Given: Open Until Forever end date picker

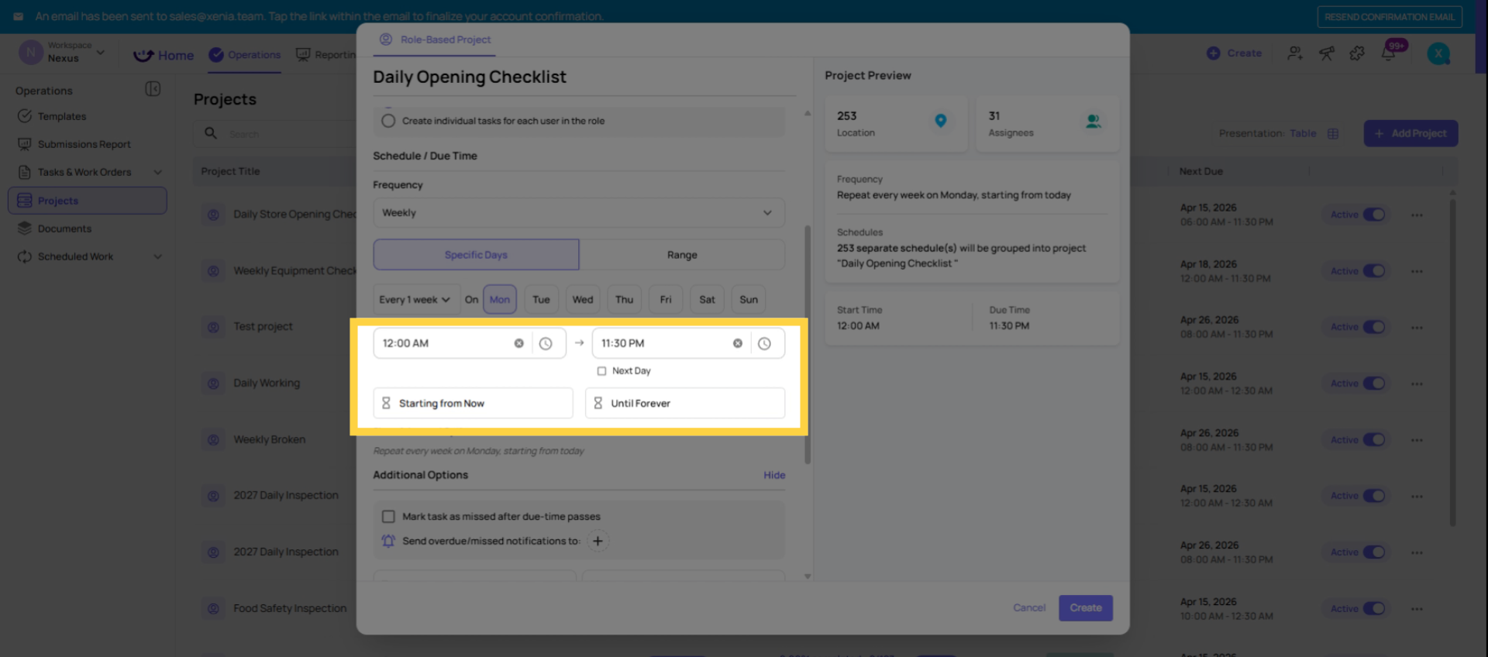Looking at the screenshot, I should 685,404.
